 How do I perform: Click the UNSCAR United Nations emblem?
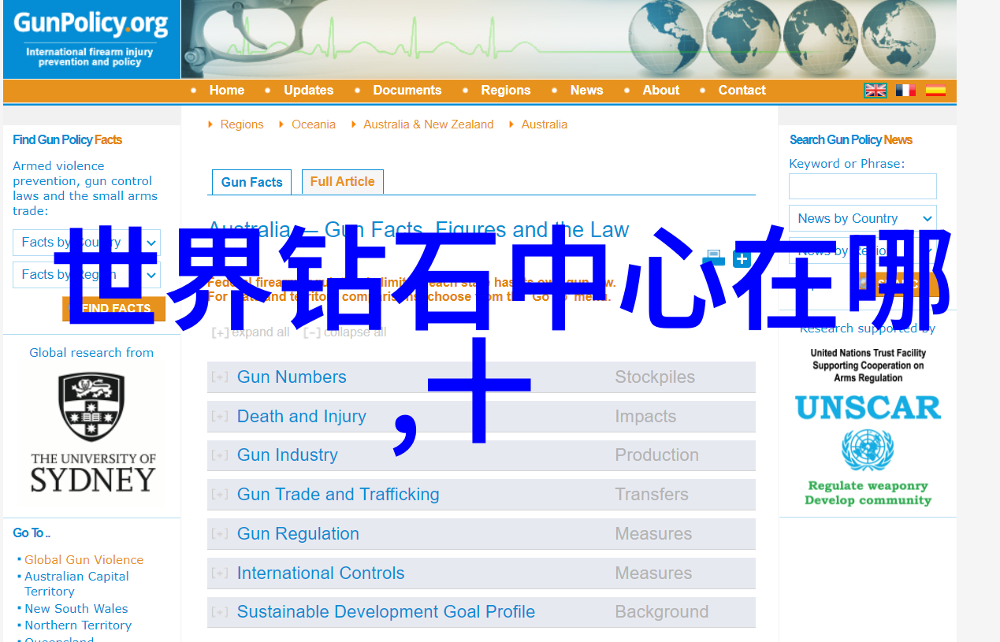[x=867, y=450]
